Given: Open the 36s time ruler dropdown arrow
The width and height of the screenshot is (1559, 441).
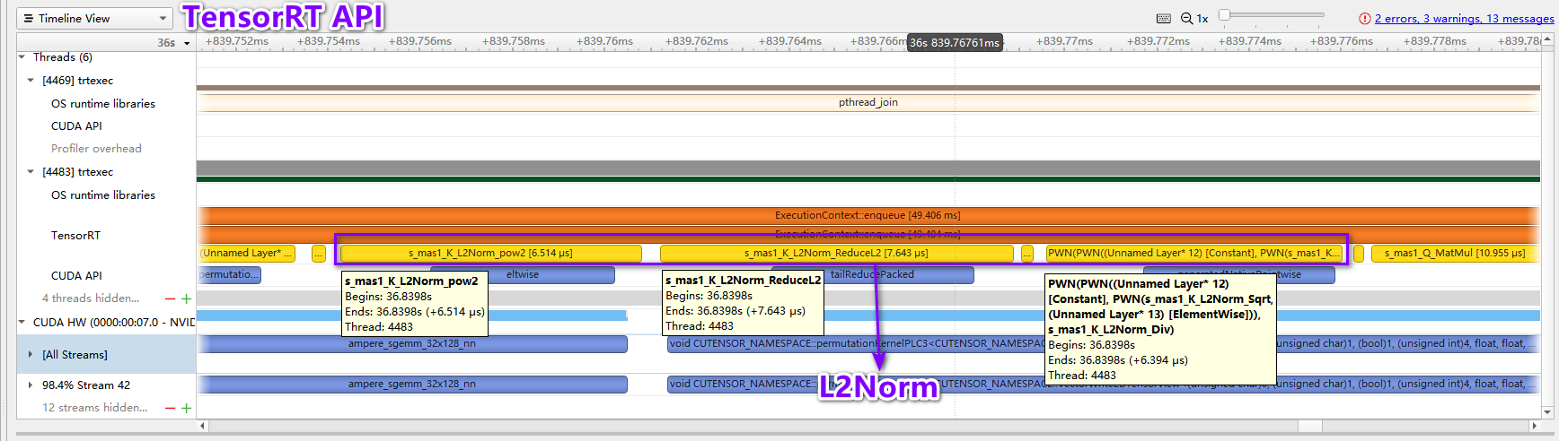Looking at the screenshot, I should (187, 43).
